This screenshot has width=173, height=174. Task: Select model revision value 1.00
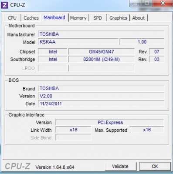pyautogui.click(x=142, y=42)
